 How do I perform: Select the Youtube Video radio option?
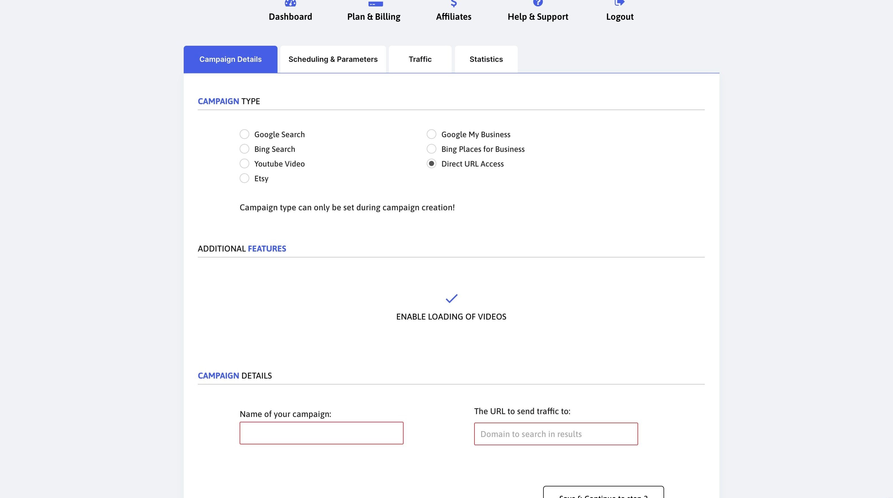(244, 163)
